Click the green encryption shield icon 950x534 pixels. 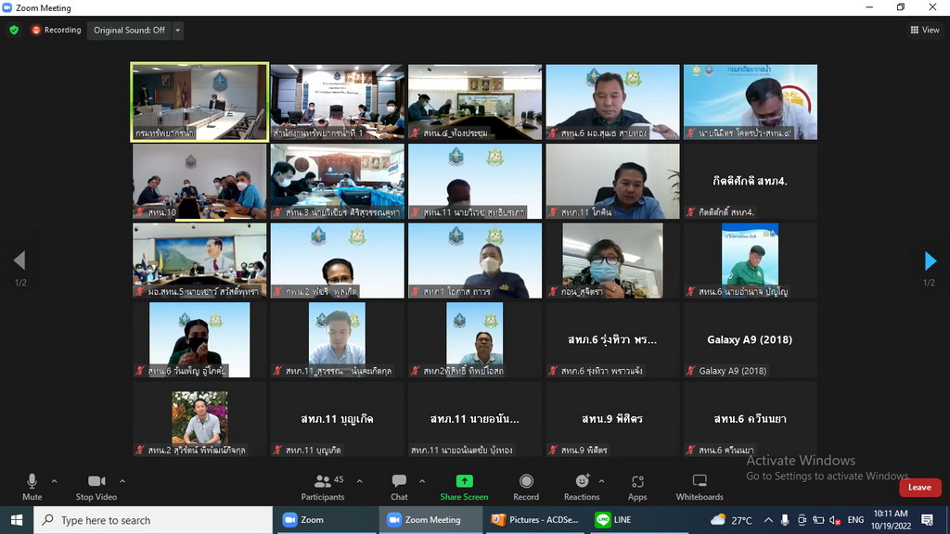[x=14, y=31]
